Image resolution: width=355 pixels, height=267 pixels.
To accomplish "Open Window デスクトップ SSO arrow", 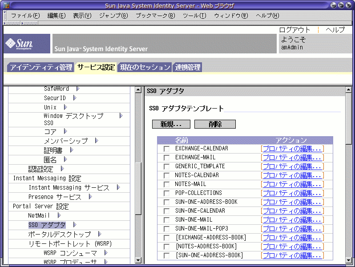I will click(121, 116).
